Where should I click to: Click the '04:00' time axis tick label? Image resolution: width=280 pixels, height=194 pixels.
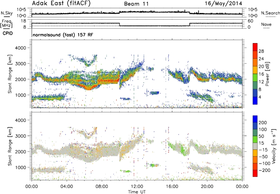(67, 187)
